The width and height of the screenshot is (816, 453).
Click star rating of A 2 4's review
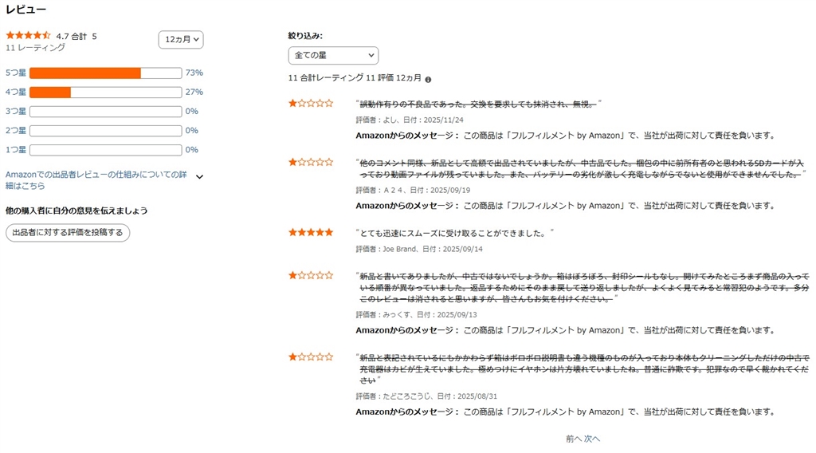tap(311, 163)
